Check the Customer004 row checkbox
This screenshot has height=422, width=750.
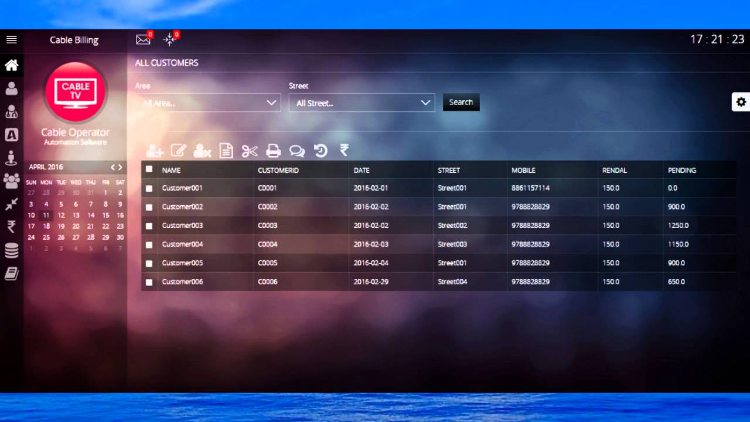click(149, 244)
